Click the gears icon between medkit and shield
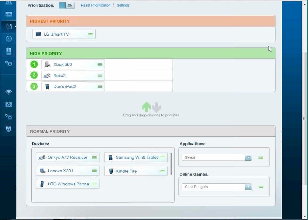 click(x=8, y=117)
